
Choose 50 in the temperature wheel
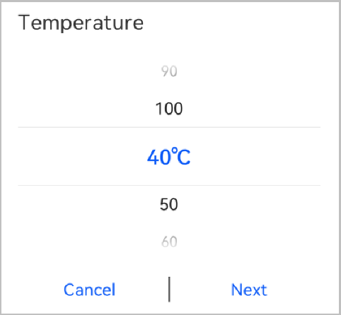click(169, 204)
